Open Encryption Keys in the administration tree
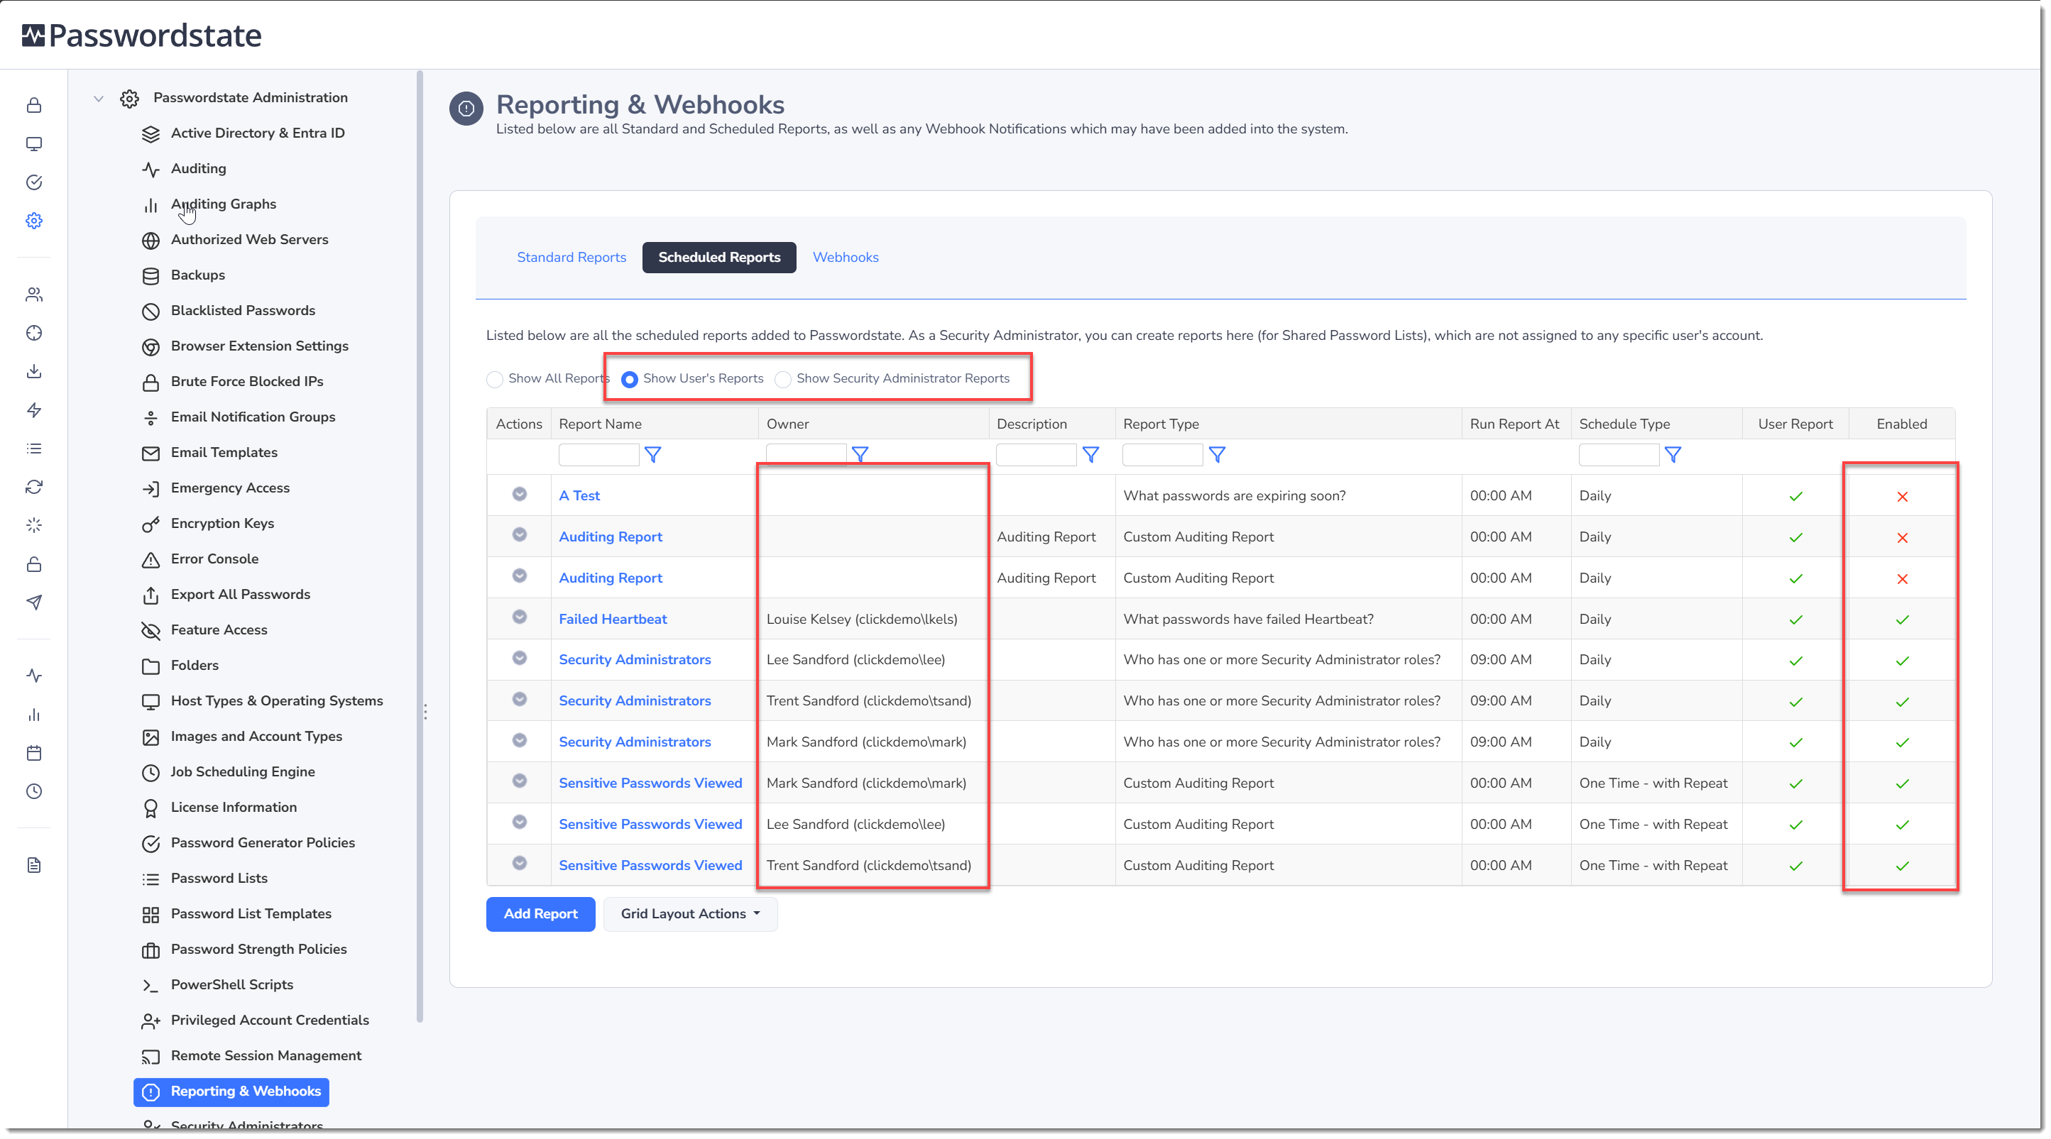Image resolution: width=2051 pixels, height=1139 pixels. point(222,524)
